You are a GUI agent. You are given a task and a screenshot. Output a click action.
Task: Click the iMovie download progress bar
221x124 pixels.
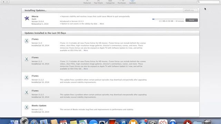(x=168, y=19)
